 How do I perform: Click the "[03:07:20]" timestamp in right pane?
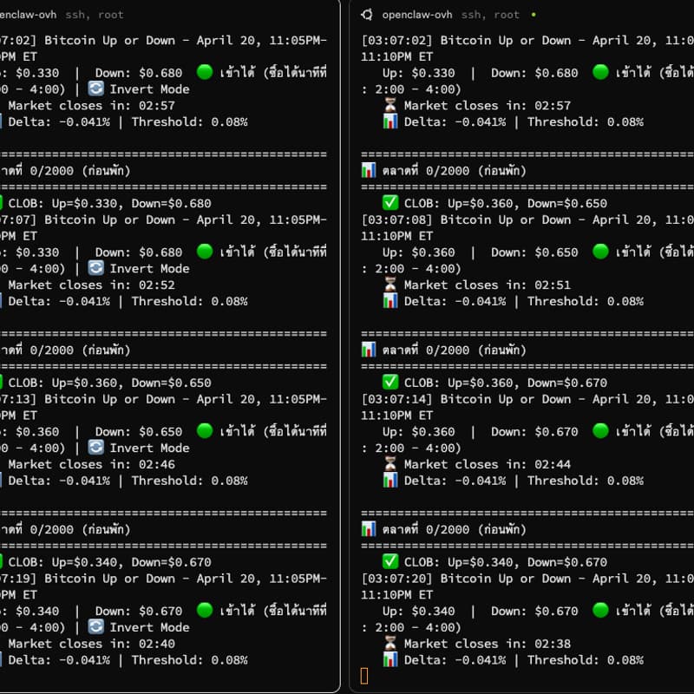(x=397, y=579)
